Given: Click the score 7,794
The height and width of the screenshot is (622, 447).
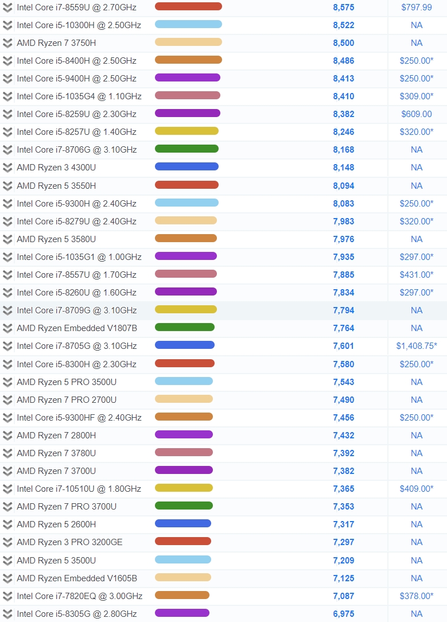Looking at the screenshot, I should [344, 310].
